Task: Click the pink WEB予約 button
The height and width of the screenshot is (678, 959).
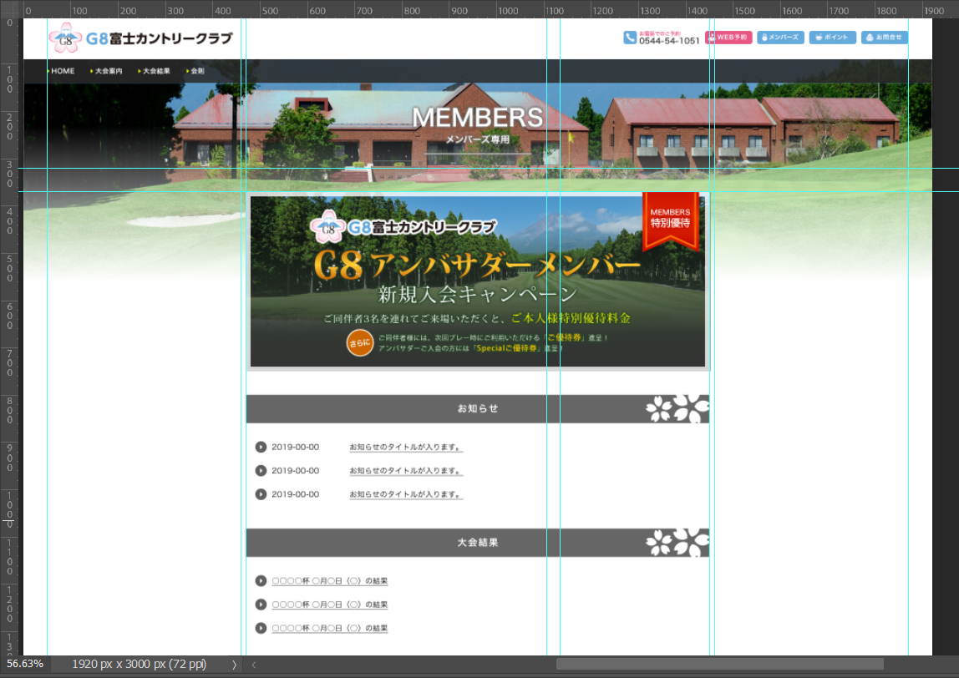Action: pyautogui.click(x=728, y=38)
